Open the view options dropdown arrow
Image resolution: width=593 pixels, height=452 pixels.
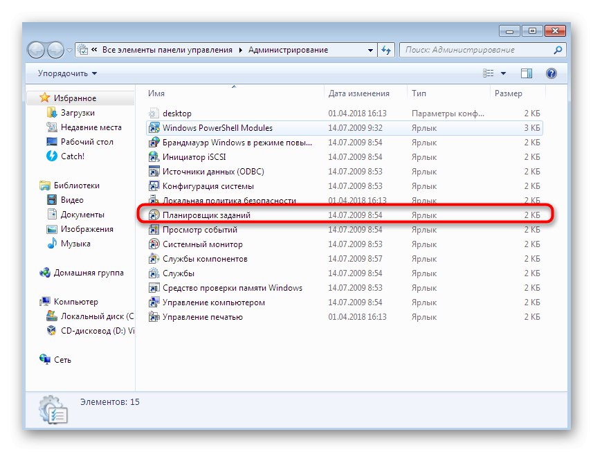tap(503, 73)
